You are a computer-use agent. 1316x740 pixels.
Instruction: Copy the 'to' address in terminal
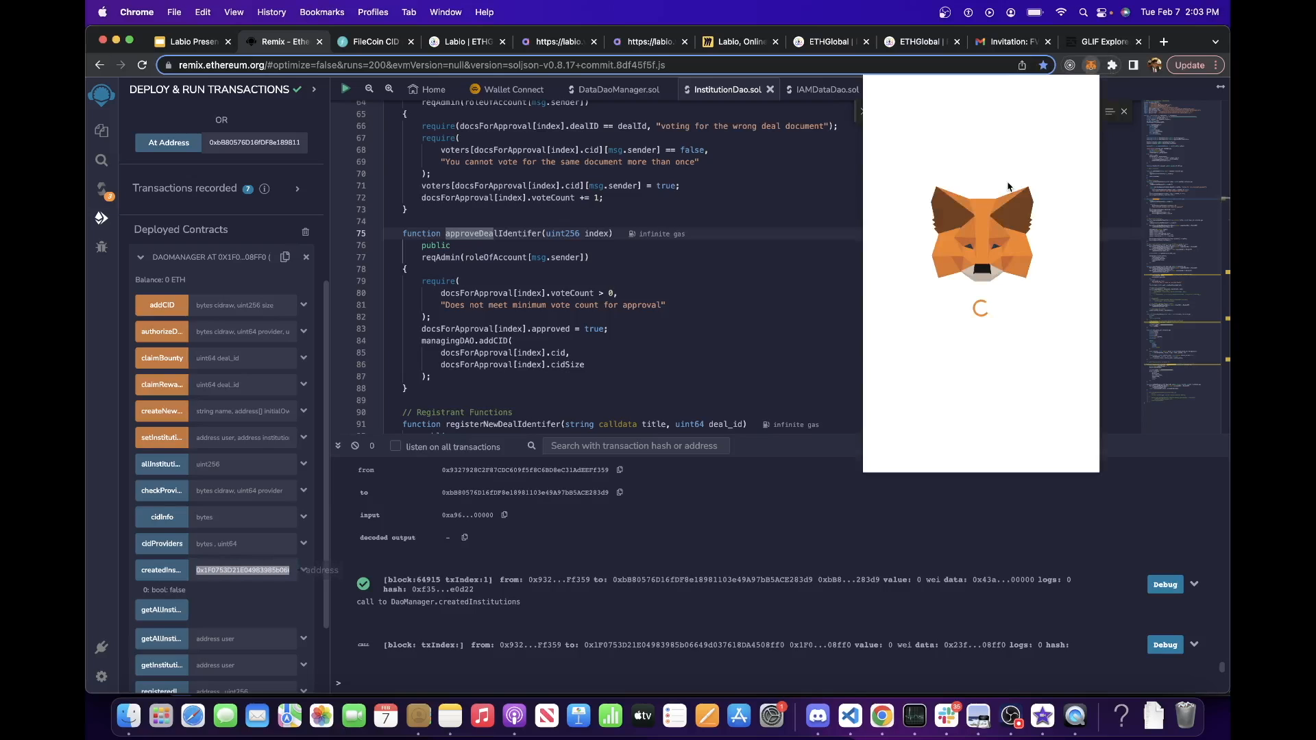620,492
